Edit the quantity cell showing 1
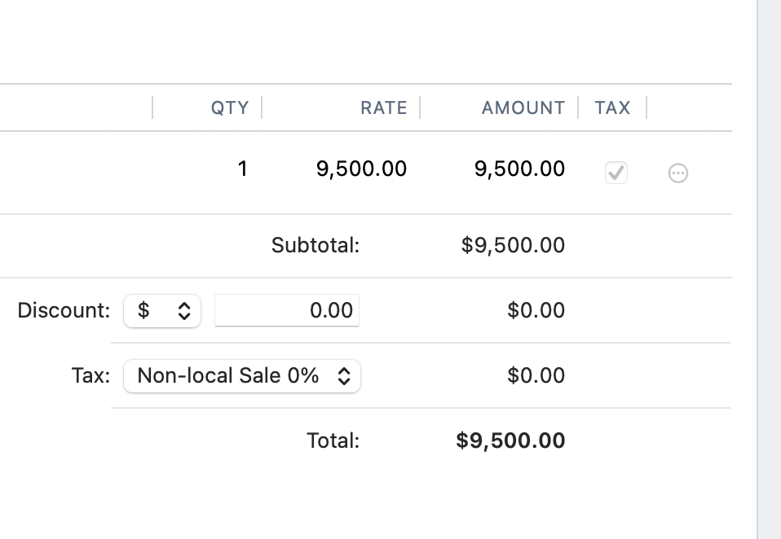The image size is (781, 539). (242, 169)
